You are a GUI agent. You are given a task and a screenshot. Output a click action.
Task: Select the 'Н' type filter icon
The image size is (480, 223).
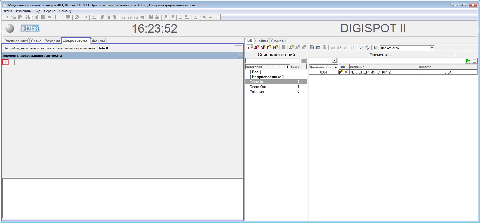click(275, 47)
